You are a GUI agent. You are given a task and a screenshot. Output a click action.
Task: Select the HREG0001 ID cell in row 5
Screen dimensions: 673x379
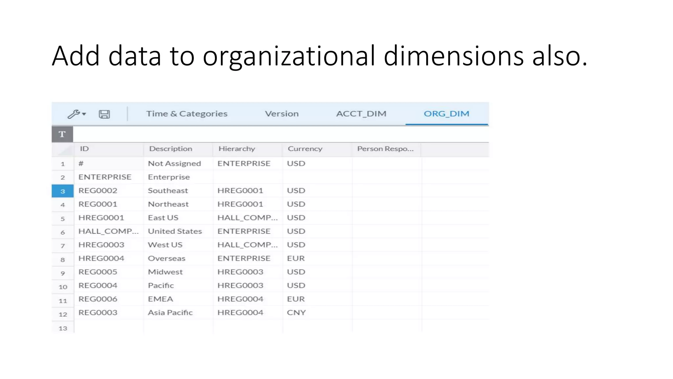[x=108, y=217]
